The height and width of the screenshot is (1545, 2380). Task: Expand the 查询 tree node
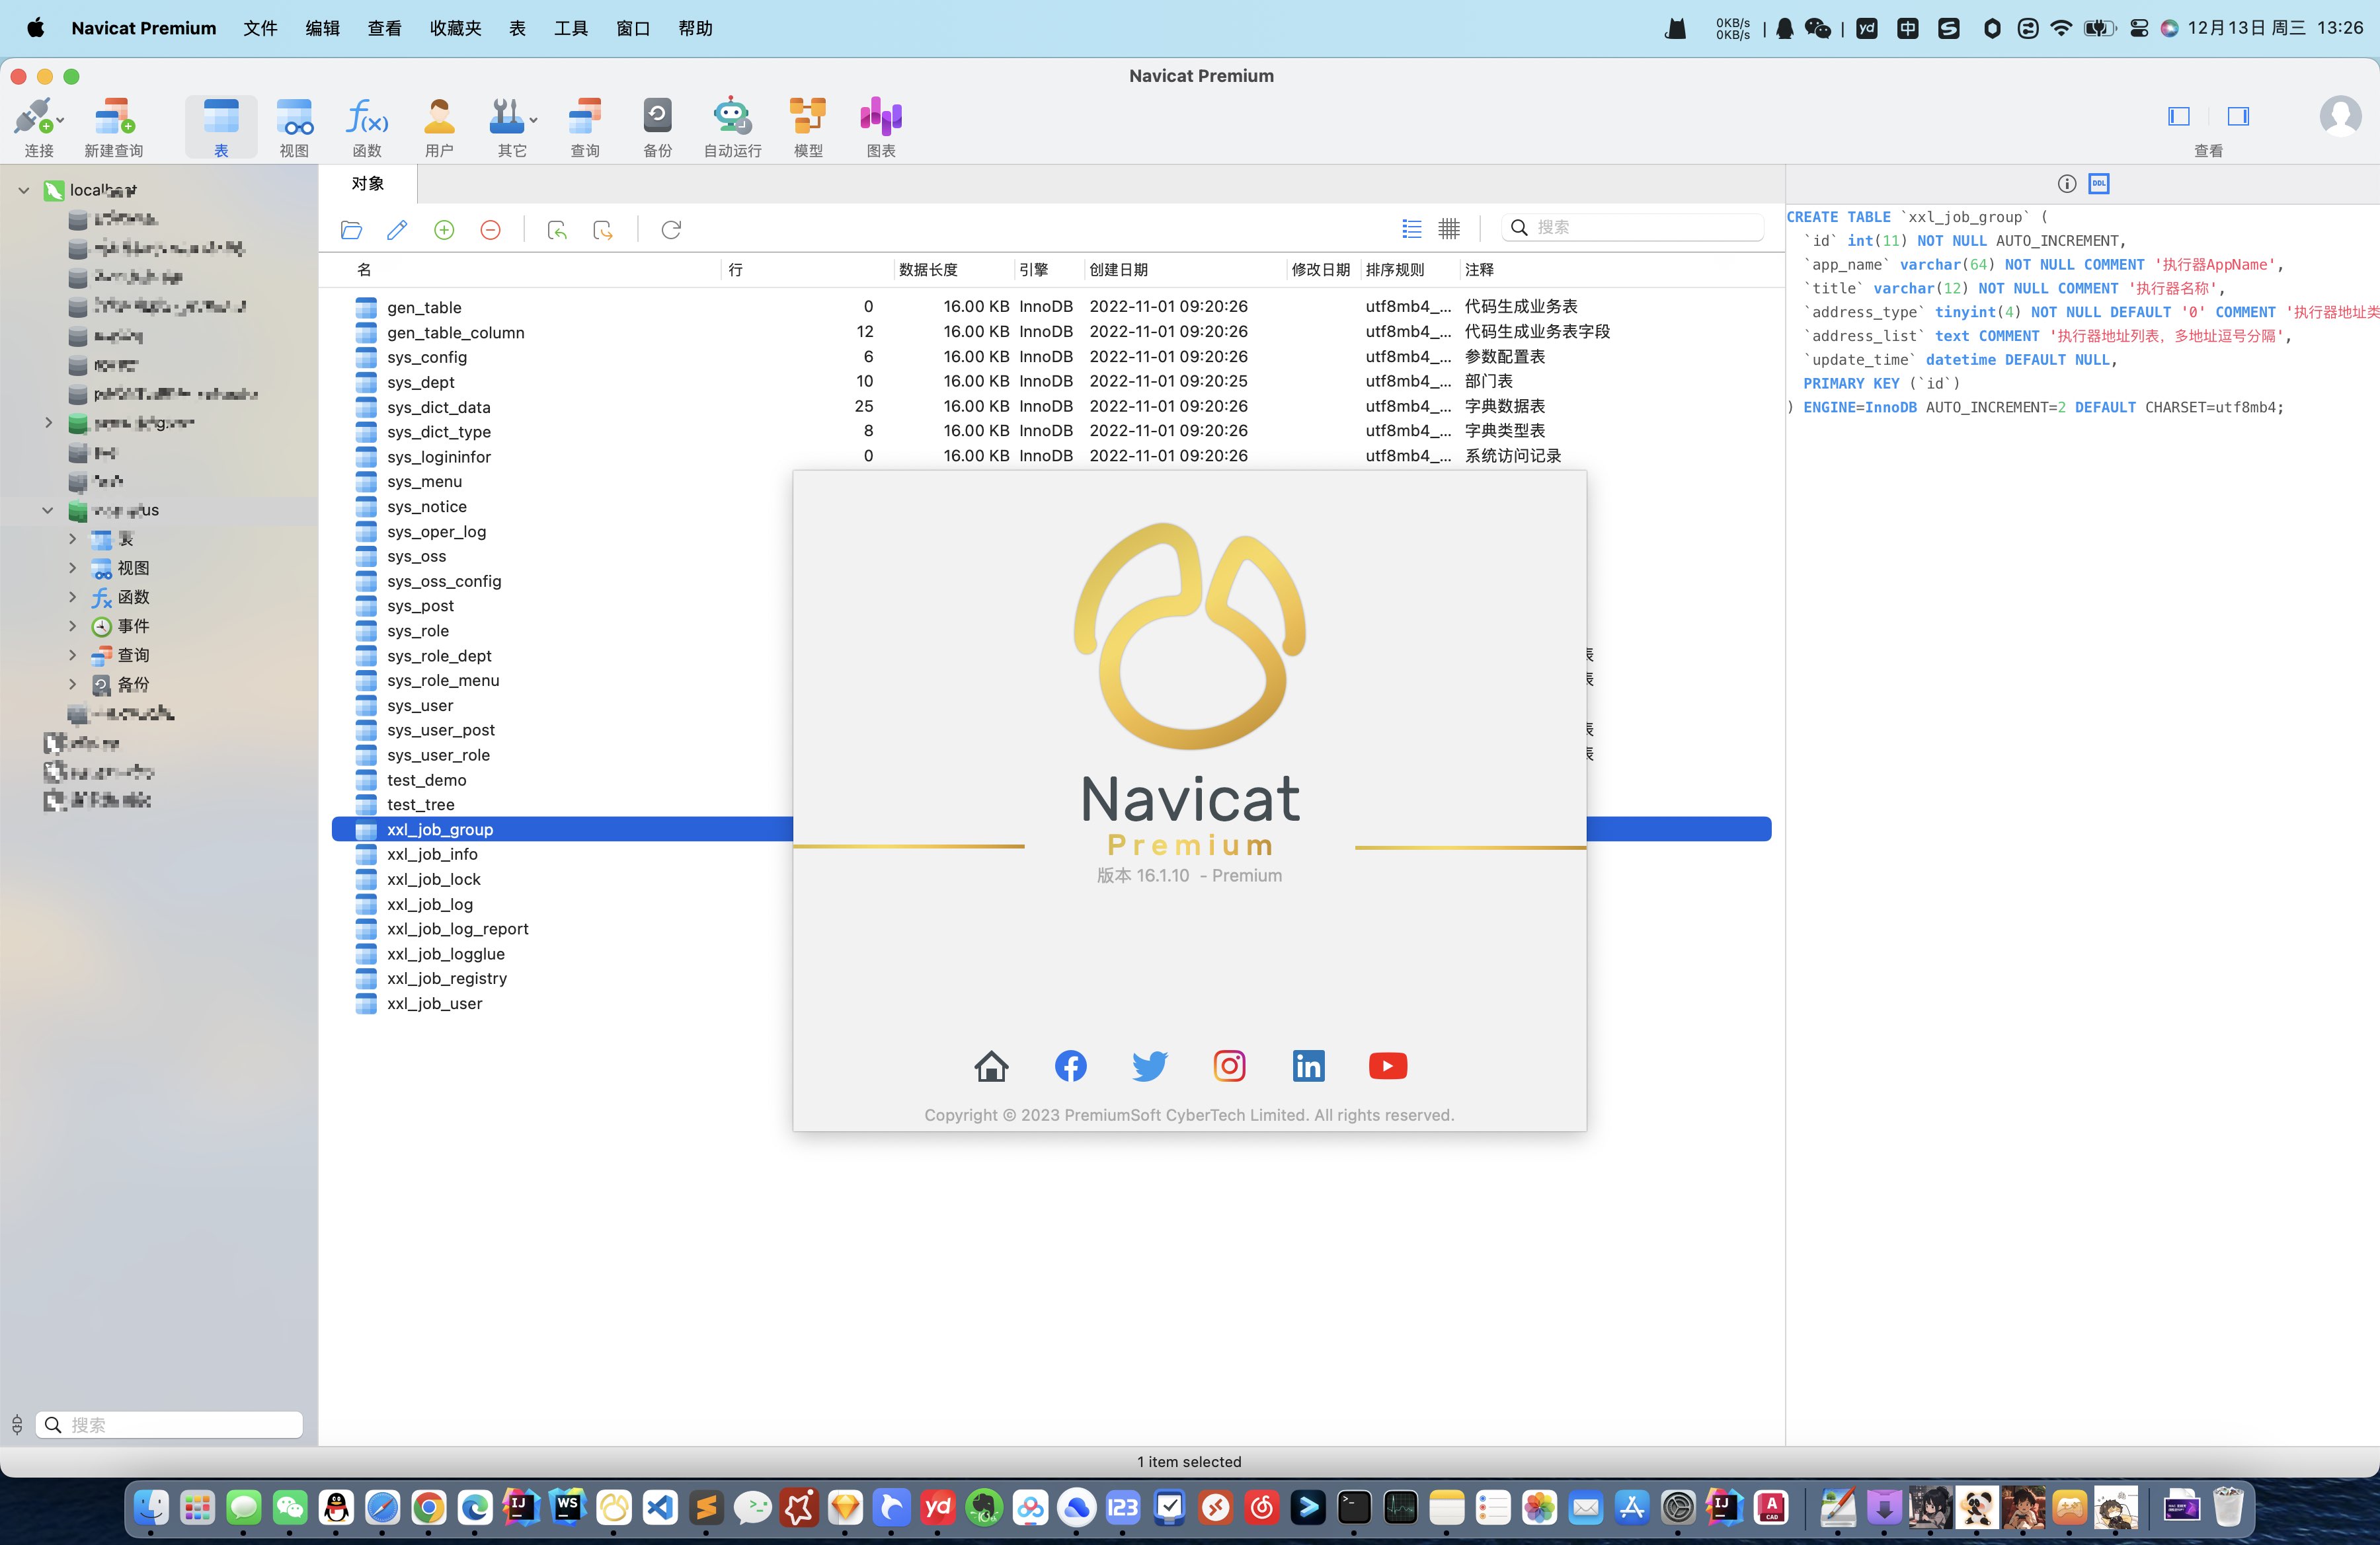72,655
